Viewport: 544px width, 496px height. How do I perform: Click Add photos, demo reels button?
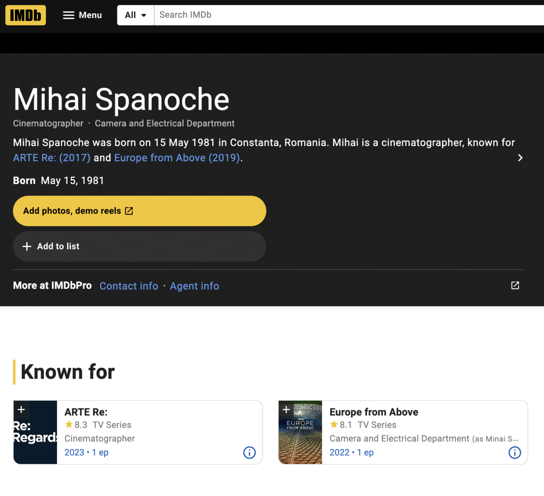coord(139,211)
